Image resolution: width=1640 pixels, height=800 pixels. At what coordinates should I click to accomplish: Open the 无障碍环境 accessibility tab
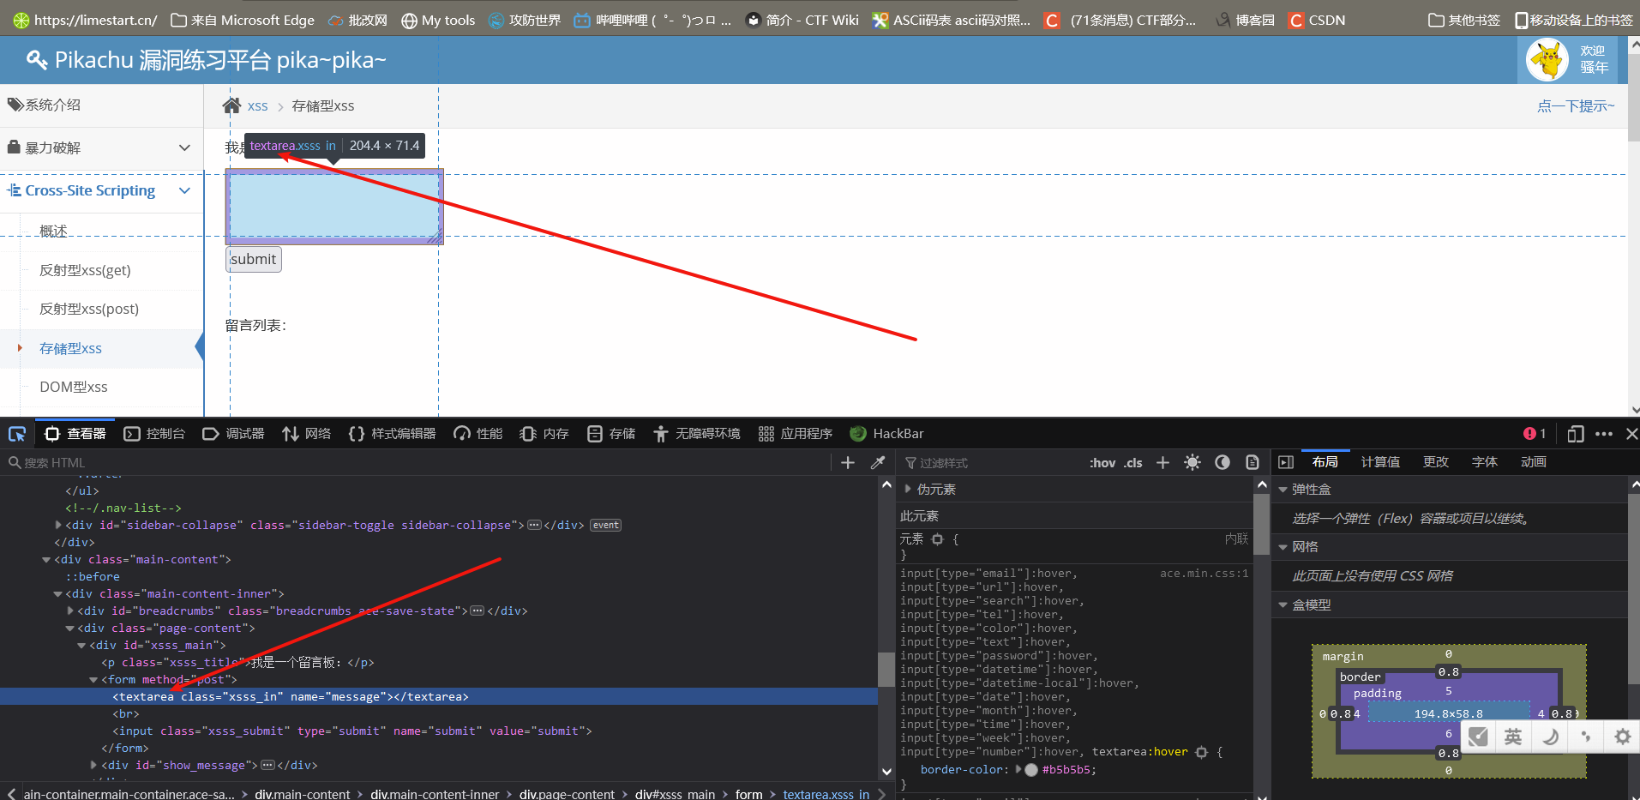coord(696,434)
